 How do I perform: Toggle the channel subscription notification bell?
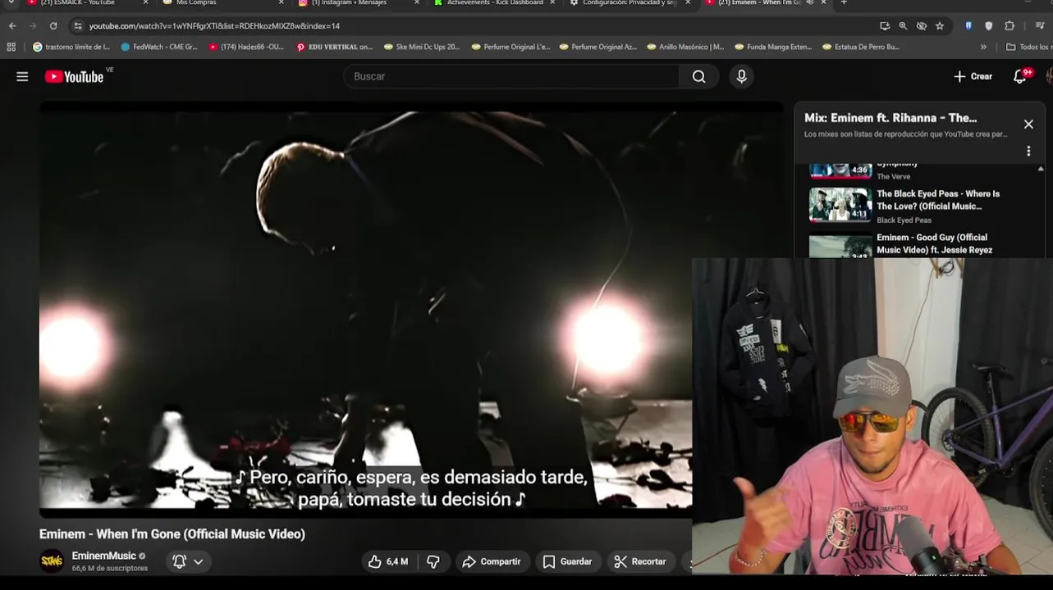coord(179,561)
